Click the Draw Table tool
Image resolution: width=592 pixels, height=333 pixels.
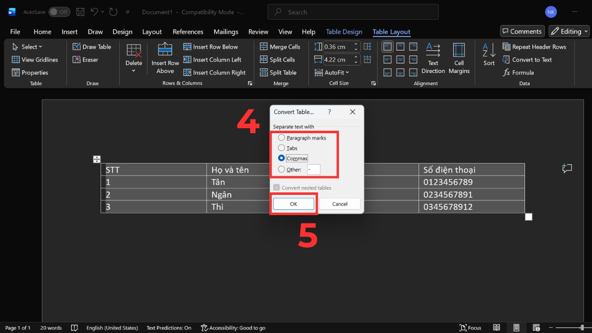[92, 47]
